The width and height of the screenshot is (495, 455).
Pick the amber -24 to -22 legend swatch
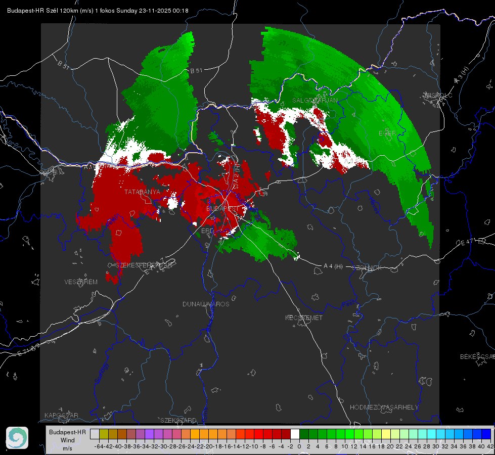[x=195, y=434]
